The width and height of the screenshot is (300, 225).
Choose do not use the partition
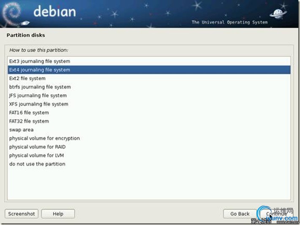pos(149,164)
